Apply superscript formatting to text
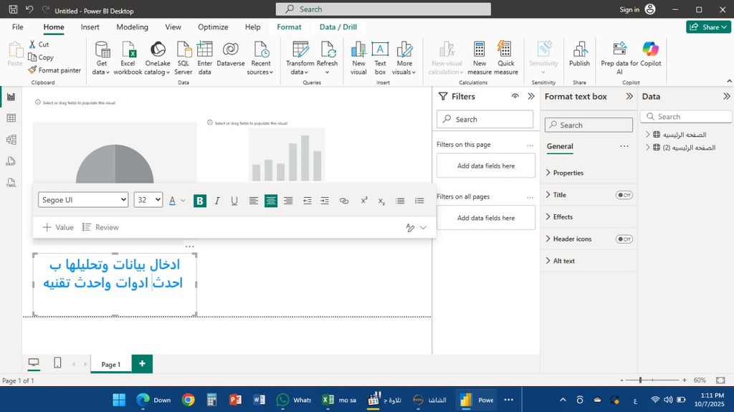Image resolution: width=734 pixels, height=412 pixels. pos(364,201)
